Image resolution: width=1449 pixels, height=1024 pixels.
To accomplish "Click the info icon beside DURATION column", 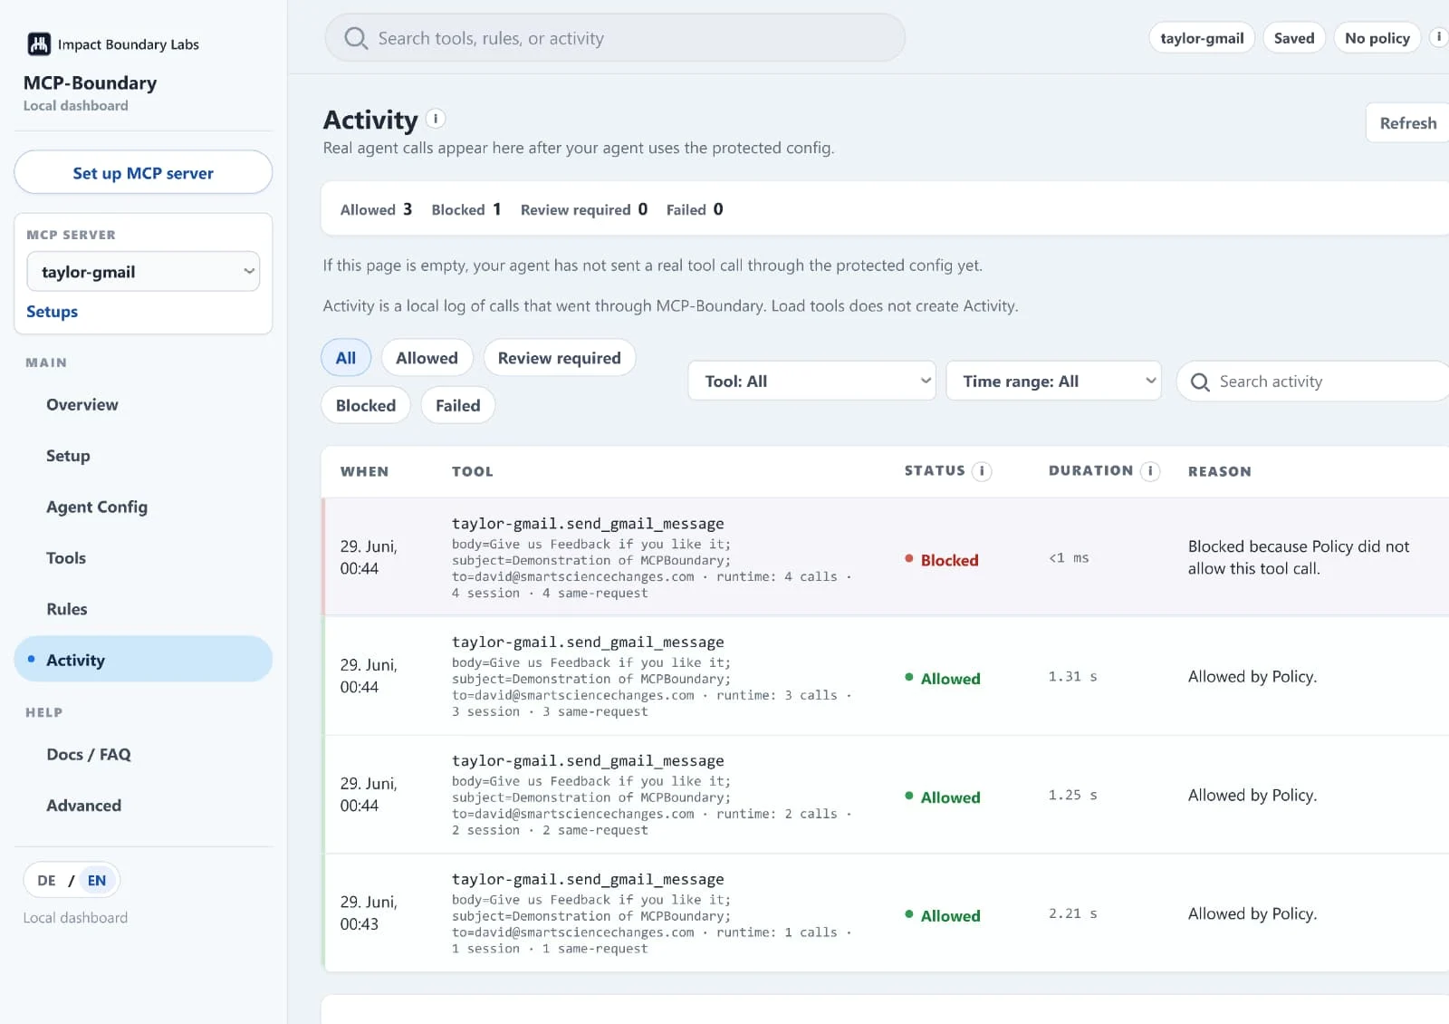I will (1150, 471).
